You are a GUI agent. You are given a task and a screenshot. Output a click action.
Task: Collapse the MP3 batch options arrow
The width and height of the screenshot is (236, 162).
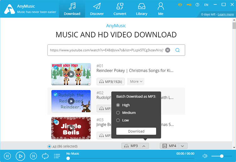tap(144, 146)
